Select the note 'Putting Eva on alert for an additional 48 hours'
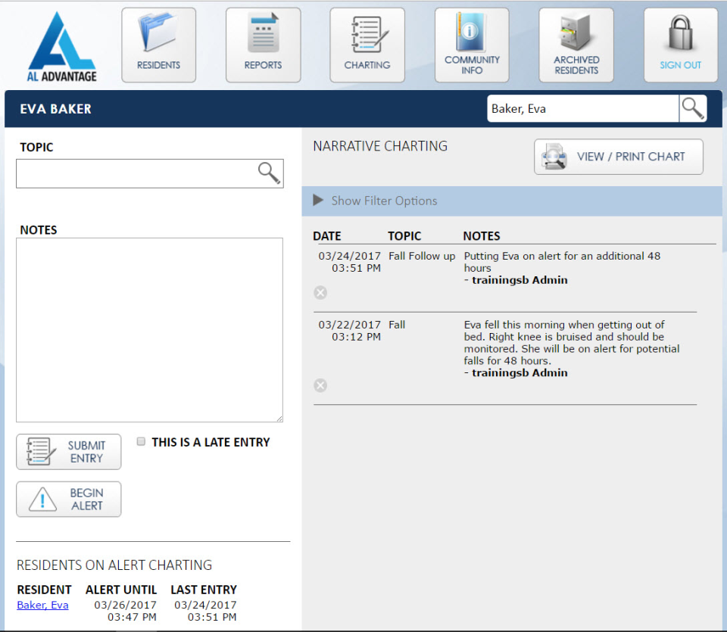Image resolution: width=727 pixels, height=632 pixels. 562,262
